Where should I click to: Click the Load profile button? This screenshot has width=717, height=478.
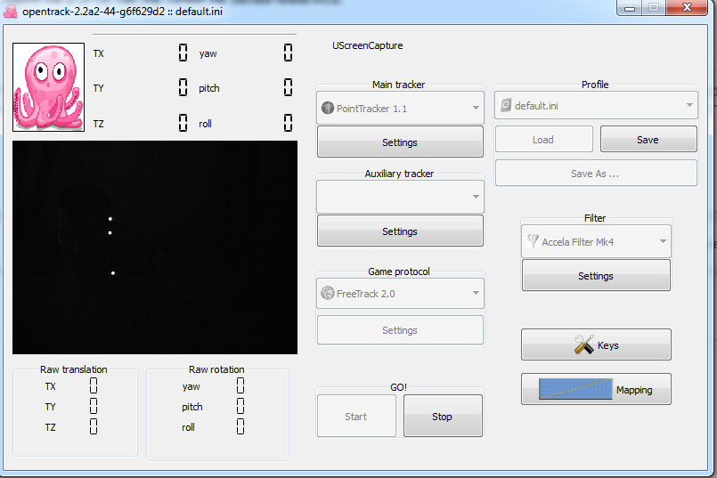(543, 140)
